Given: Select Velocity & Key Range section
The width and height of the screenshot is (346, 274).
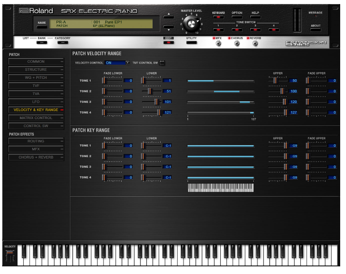Looking at the screenshot, I should click(x=36, y=110).
